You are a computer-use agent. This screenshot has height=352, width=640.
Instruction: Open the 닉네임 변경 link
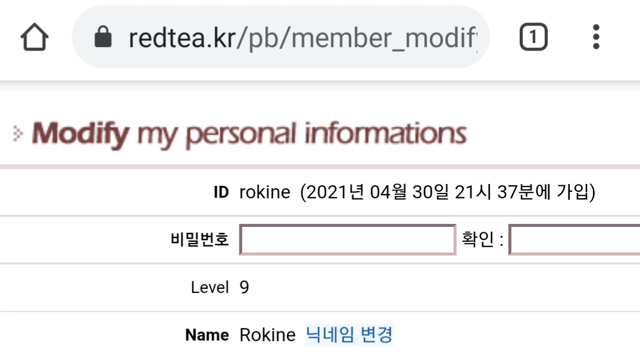(349, 335)
